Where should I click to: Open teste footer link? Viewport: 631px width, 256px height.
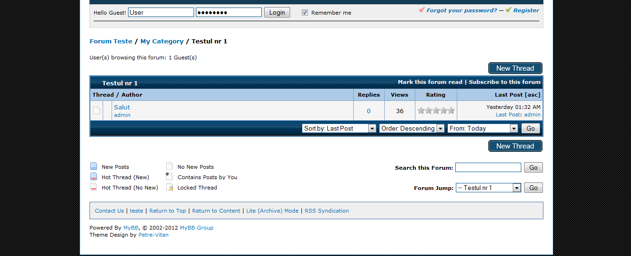(137, 211)
